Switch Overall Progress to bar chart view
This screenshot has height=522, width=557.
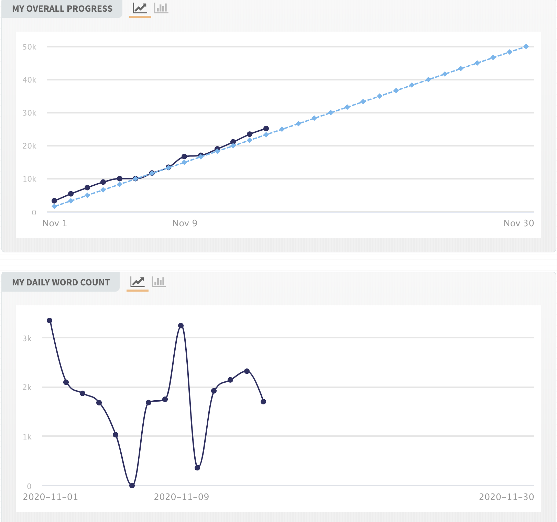coord(161,8)
